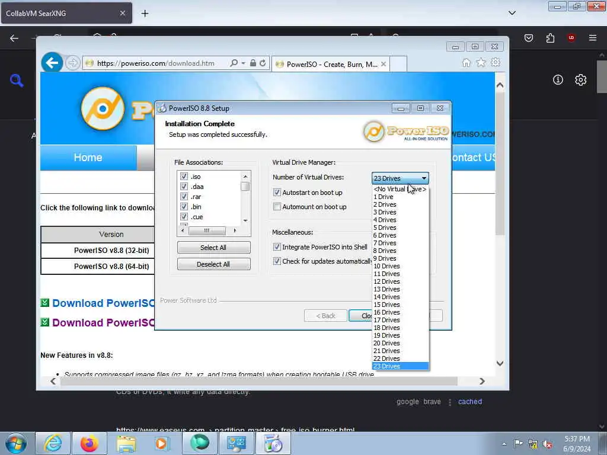Viewport: 607px width, 455px height.
Task: Open Firefox hamburger menu
Action: click(592, 38)
